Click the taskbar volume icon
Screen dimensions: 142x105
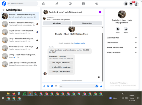pos(123,98)
